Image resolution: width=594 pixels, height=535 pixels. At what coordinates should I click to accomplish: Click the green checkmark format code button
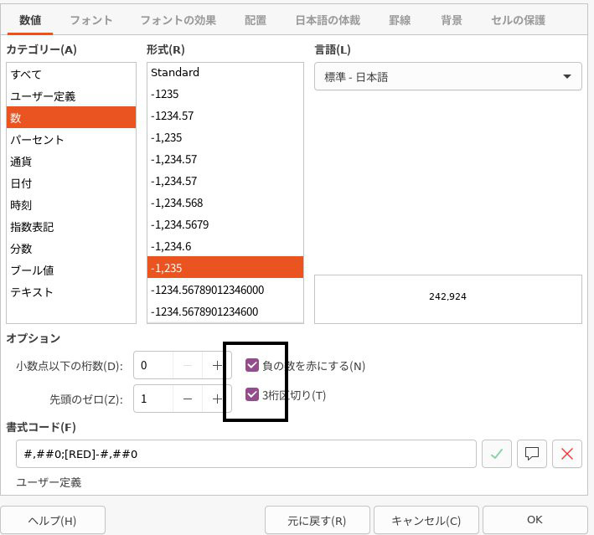click(497, 454)
